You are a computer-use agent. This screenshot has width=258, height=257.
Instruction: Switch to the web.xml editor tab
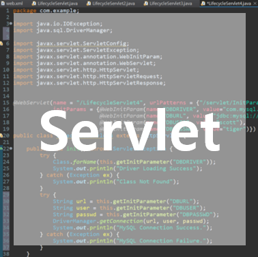pos(12,3)
